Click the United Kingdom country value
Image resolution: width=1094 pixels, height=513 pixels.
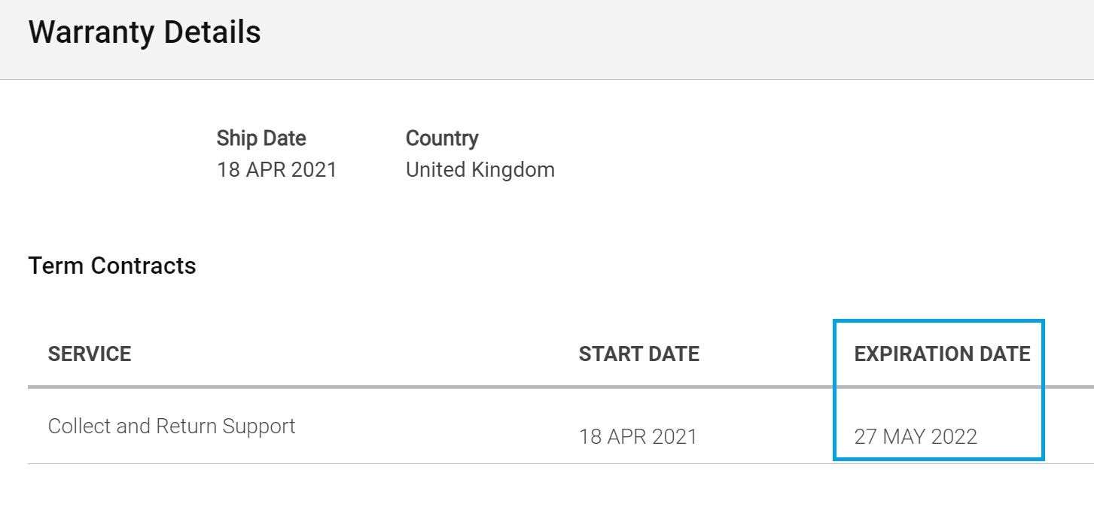[480, 170]
